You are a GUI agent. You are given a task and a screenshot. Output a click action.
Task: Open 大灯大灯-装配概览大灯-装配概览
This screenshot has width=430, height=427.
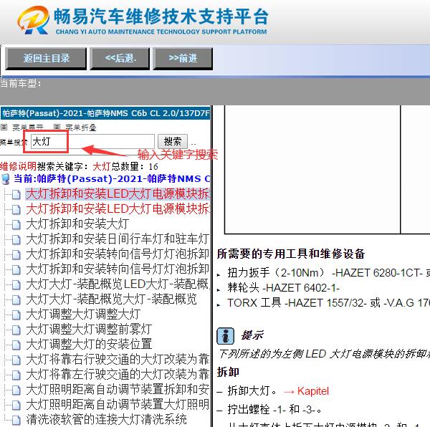point(112,299)
